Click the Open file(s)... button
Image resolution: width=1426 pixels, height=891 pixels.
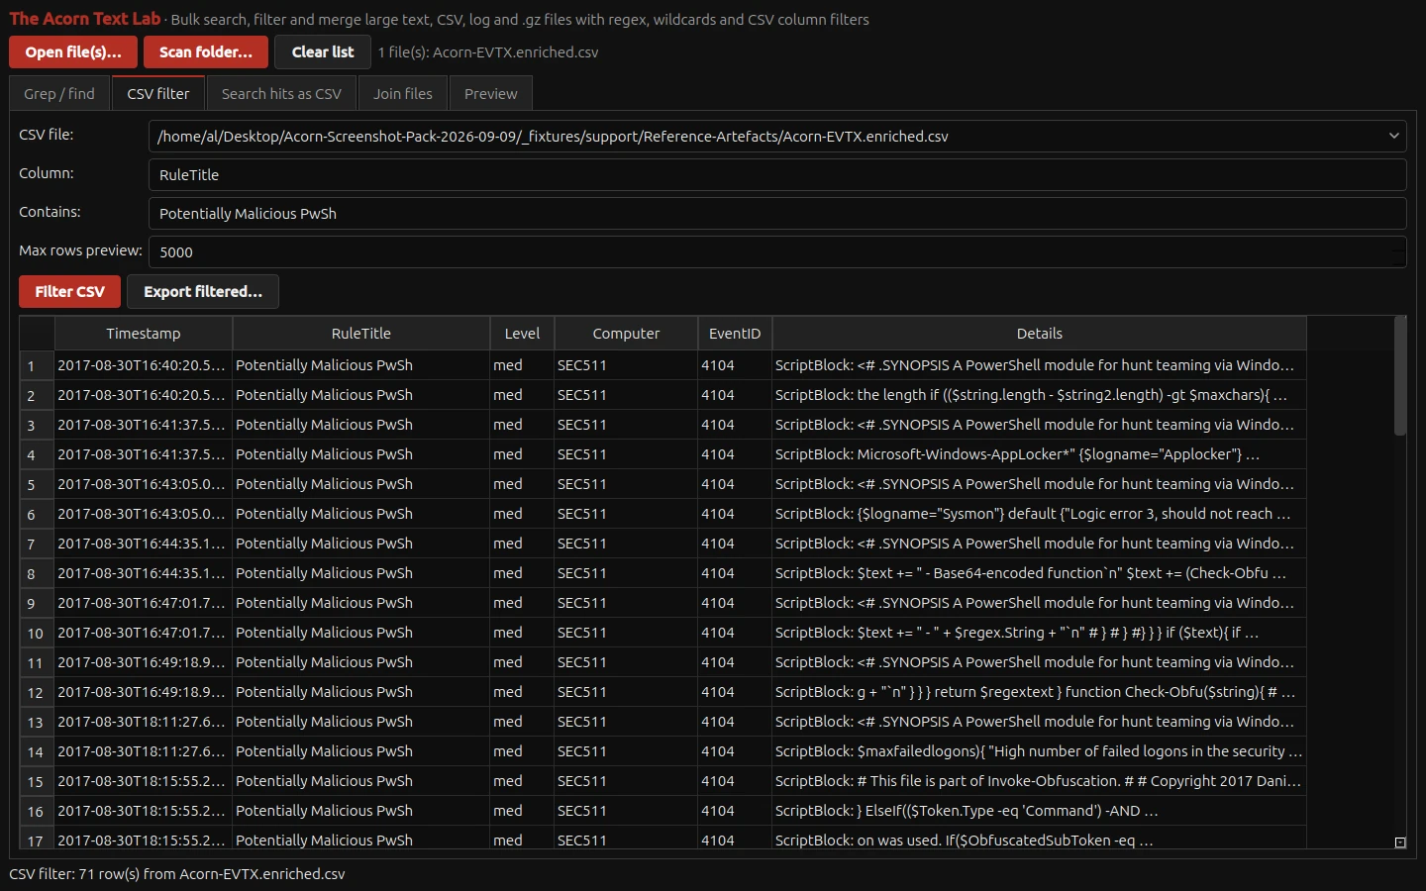pos(73,52)
